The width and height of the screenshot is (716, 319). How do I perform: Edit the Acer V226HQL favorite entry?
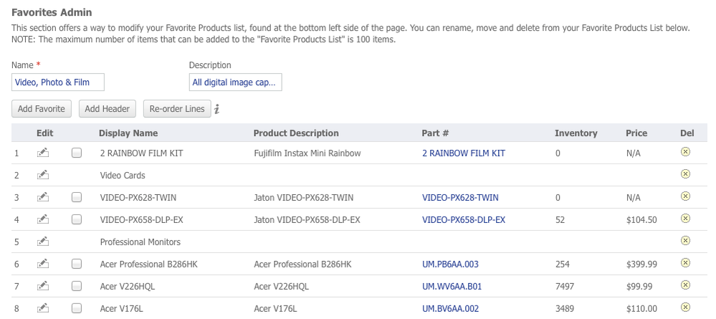tap(43, 286)
